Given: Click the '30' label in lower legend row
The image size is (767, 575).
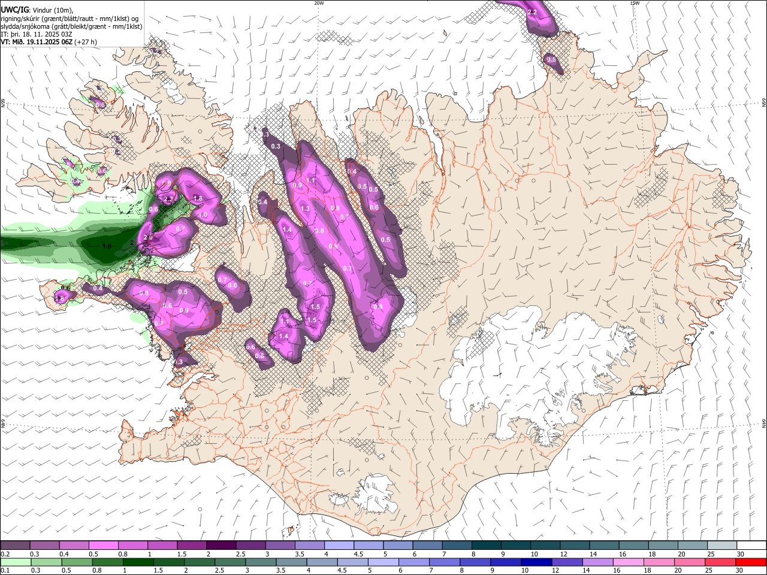Looking at the screenshot, I should (x=740, y=571).
